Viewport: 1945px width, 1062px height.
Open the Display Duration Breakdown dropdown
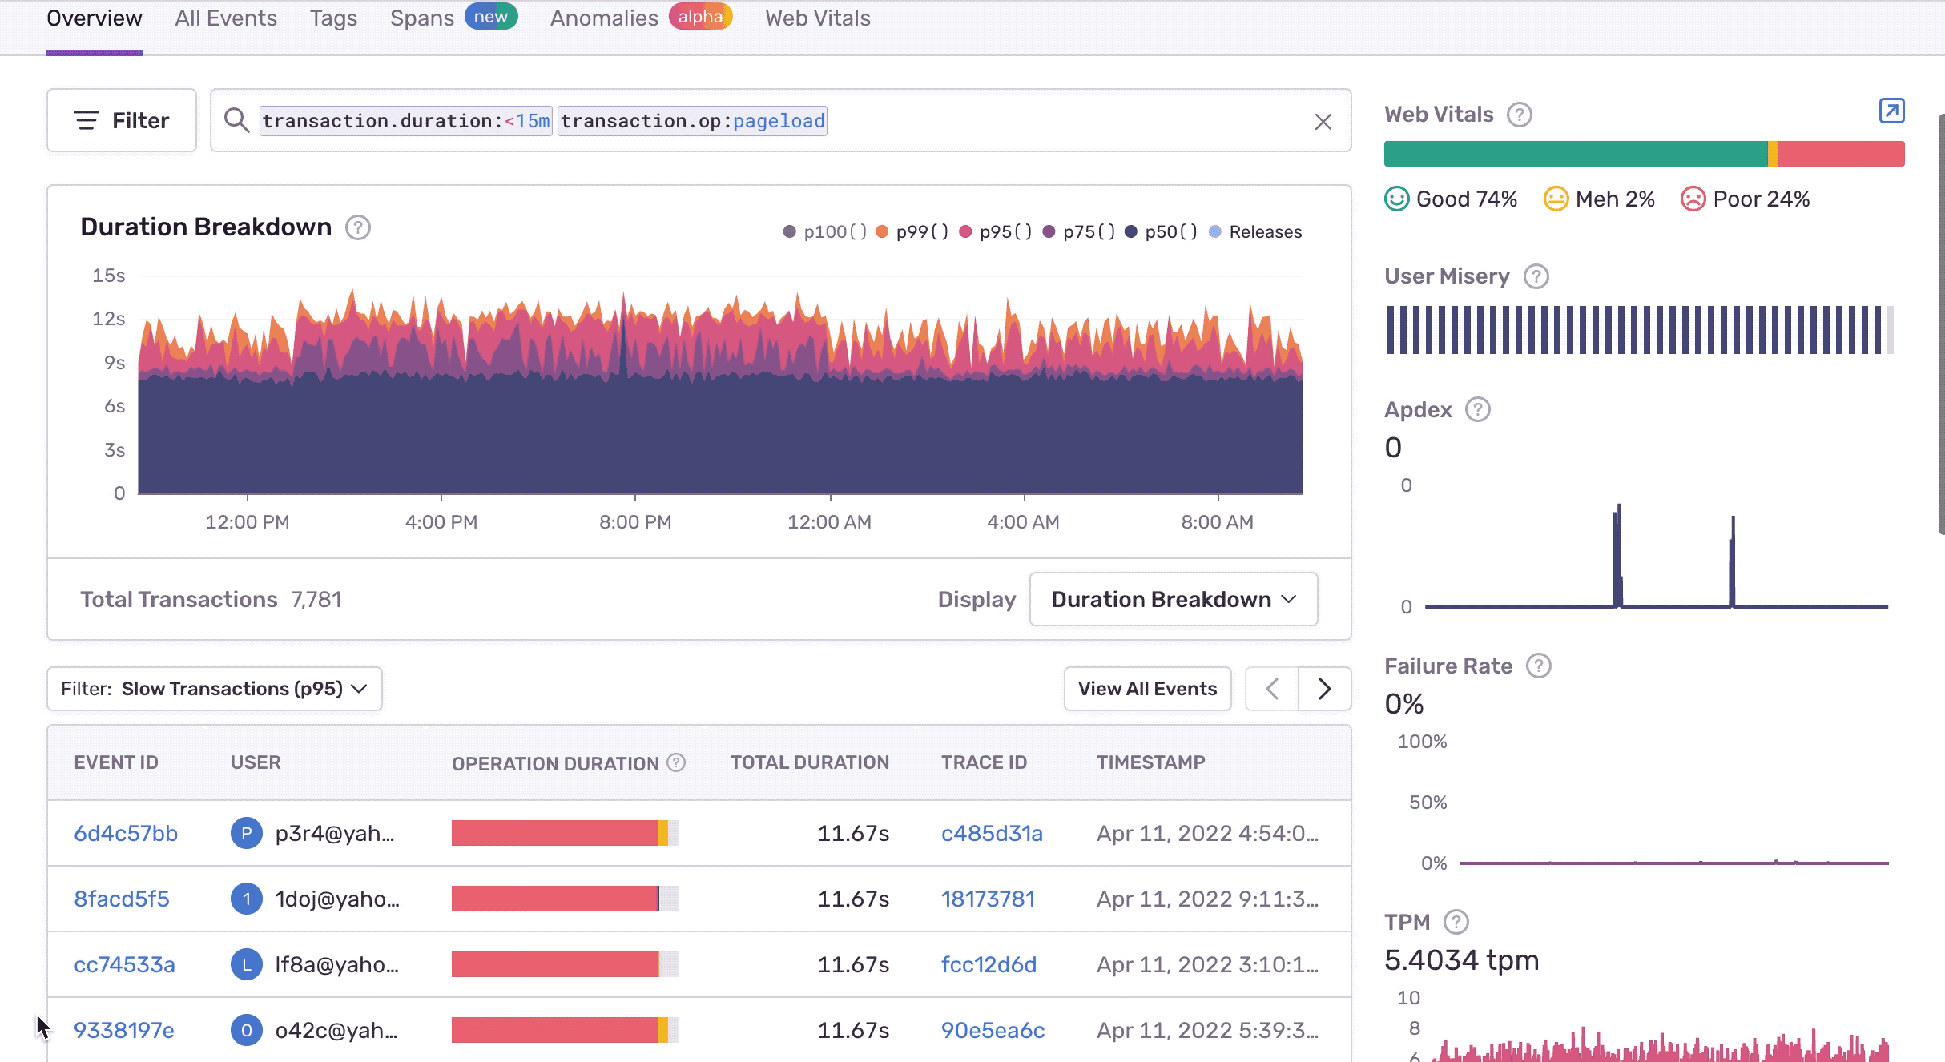click(x=1173, y=600)
